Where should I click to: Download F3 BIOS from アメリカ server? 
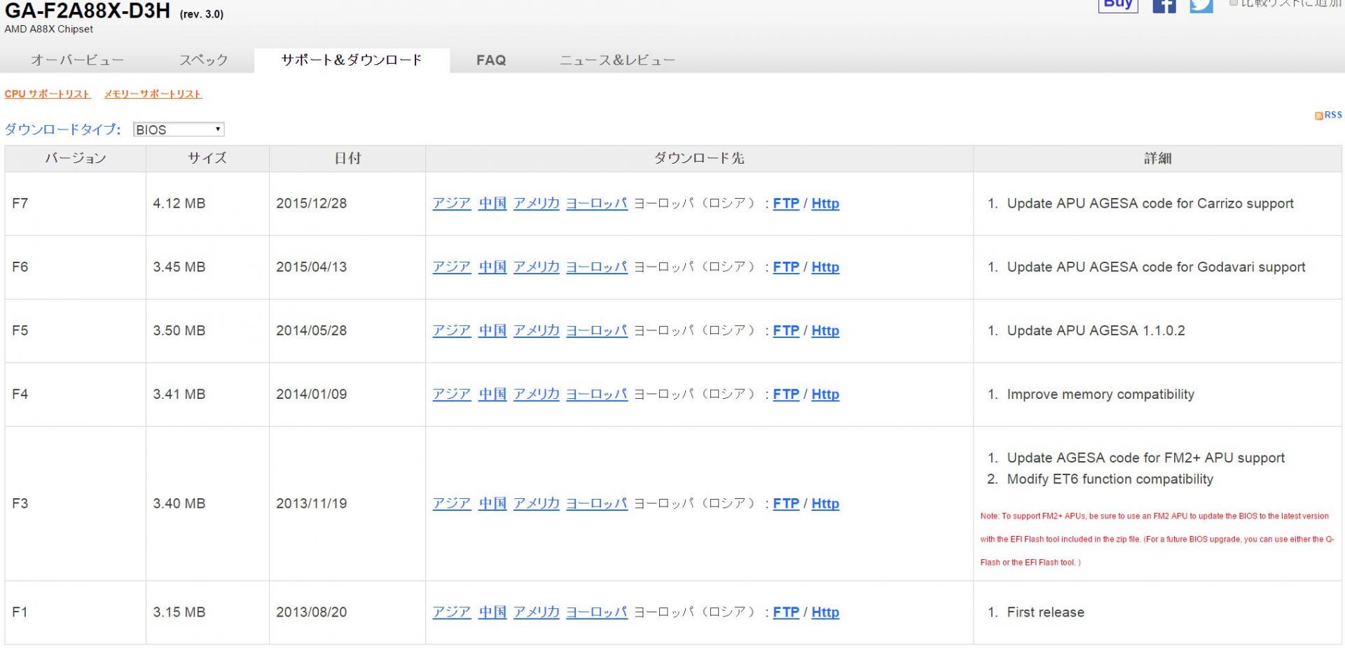coord(537,504)
